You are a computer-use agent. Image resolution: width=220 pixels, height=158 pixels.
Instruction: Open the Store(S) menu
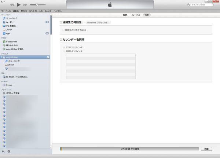point(48,11)
